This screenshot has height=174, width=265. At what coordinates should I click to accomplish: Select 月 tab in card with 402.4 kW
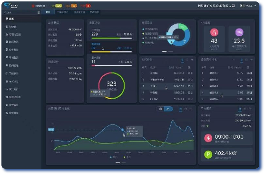coord(245,109)
